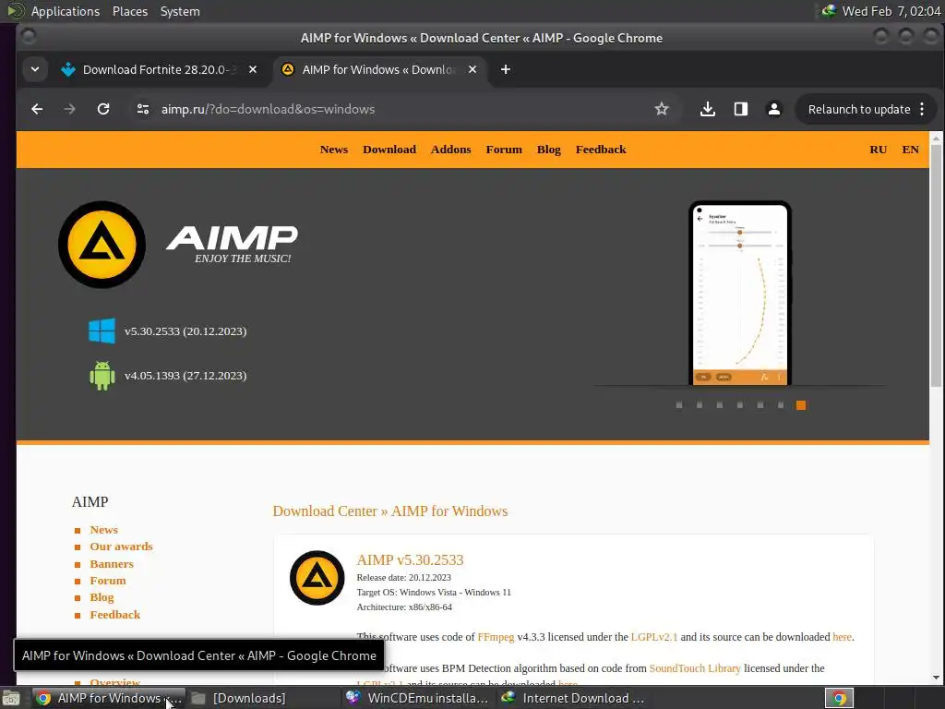
Task: Click AIMP for Windows taskbar item
Action: click(109, 698)
